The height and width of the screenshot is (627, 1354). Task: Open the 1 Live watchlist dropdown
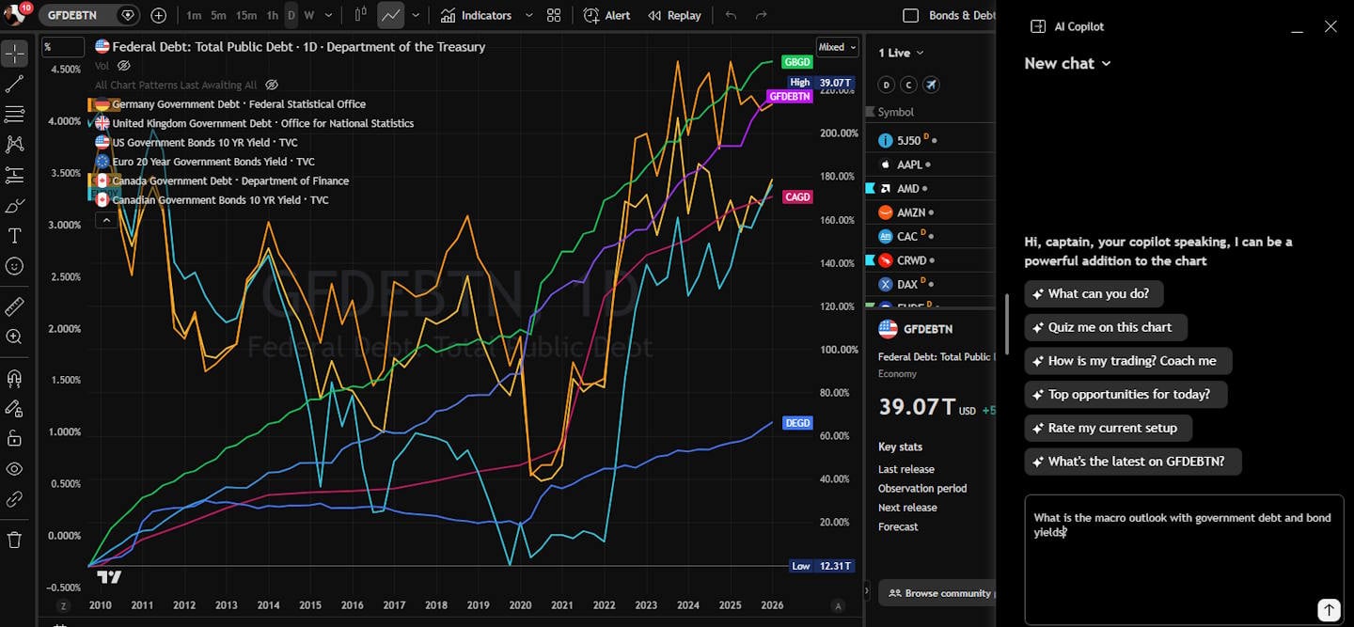(x=901, y=53)
